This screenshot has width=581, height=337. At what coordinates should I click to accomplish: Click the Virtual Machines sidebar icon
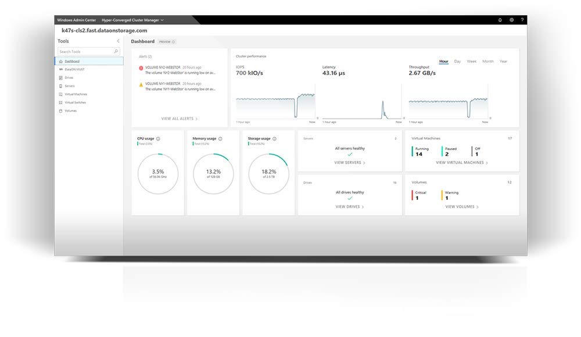click(x=61, y=94)
